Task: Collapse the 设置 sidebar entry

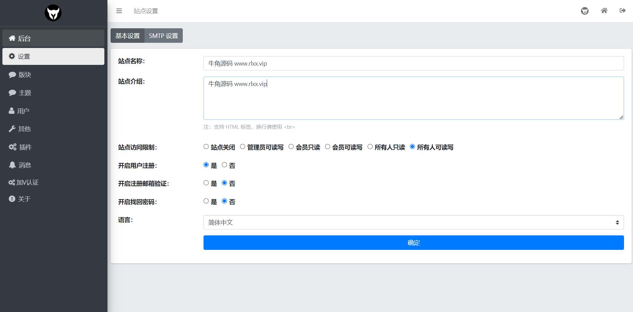Action: coord(24,56)
